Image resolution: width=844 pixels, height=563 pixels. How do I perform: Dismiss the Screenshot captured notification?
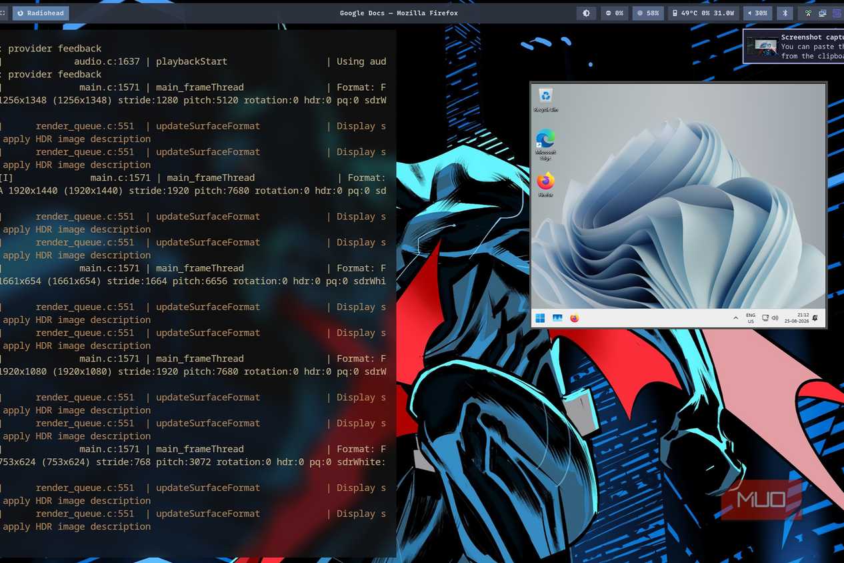coord(793,46)
